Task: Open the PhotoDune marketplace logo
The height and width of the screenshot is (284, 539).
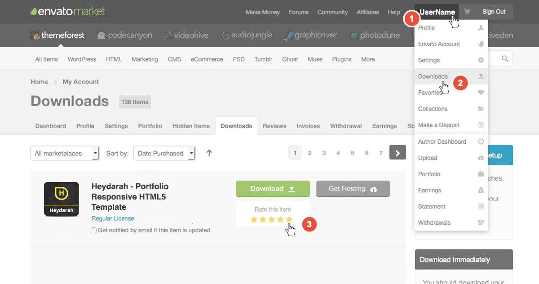Action: click(x=375, y=35)
